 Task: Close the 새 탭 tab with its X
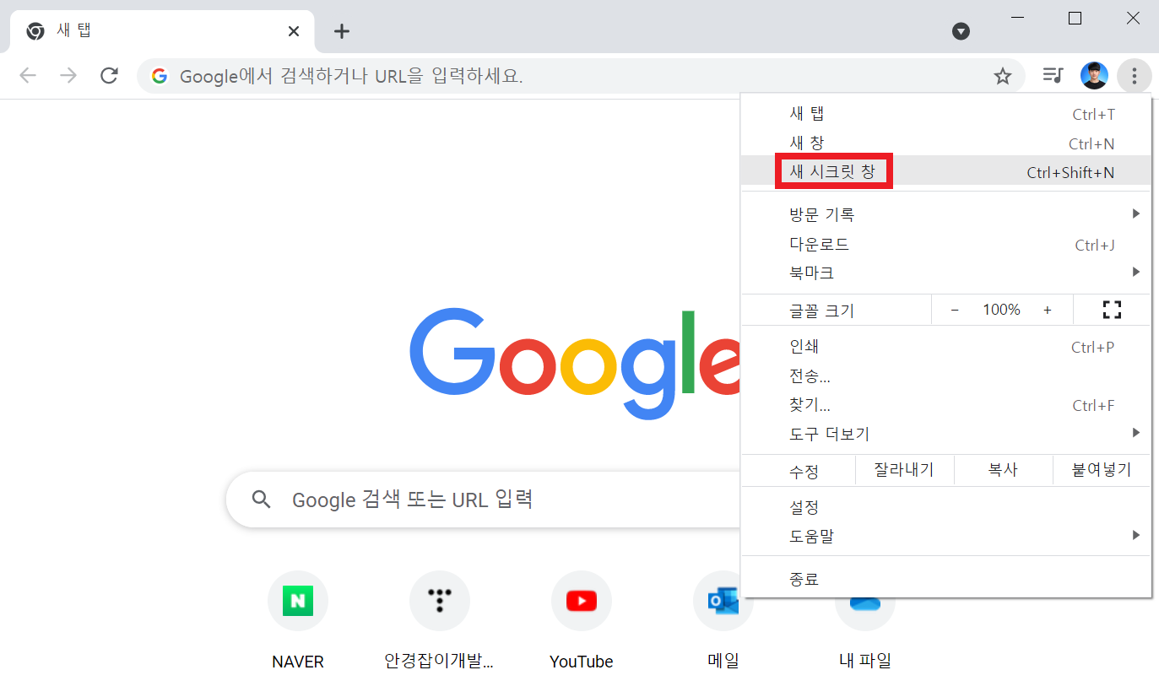pyautogui.click(x=293, y=31)
